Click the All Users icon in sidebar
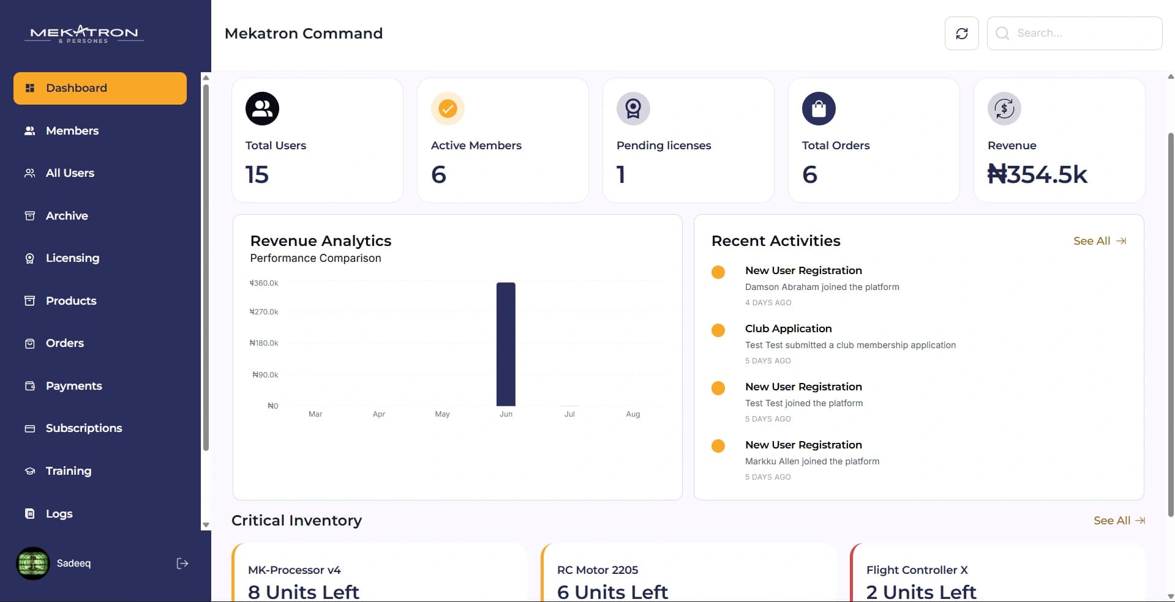 click(x=29, y=173)
